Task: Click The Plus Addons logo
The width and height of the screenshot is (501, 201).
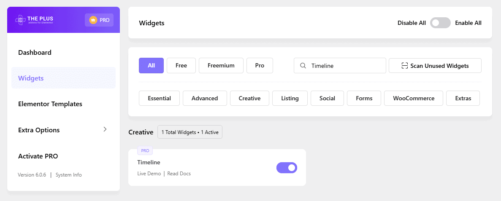Action: [35, 20]
